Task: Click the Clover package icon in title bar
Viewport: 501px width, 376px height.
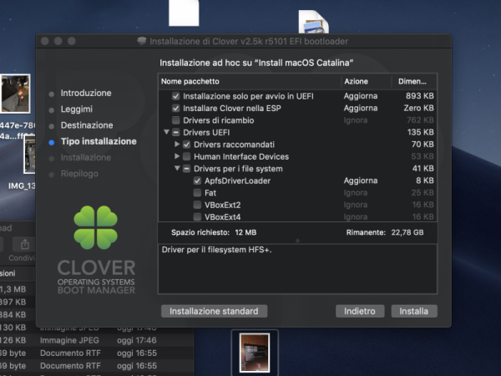Action: (142, 41)
